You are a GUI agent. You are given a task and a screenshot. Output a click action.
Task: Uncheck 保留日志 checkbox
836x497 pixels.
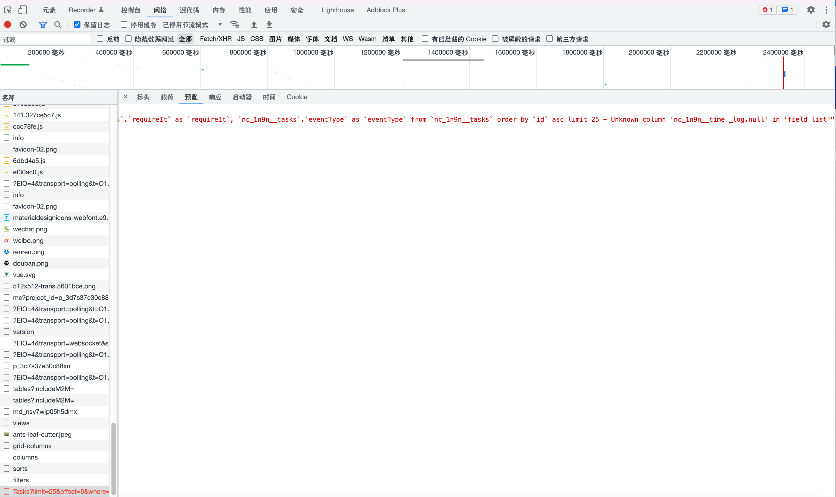77,24
